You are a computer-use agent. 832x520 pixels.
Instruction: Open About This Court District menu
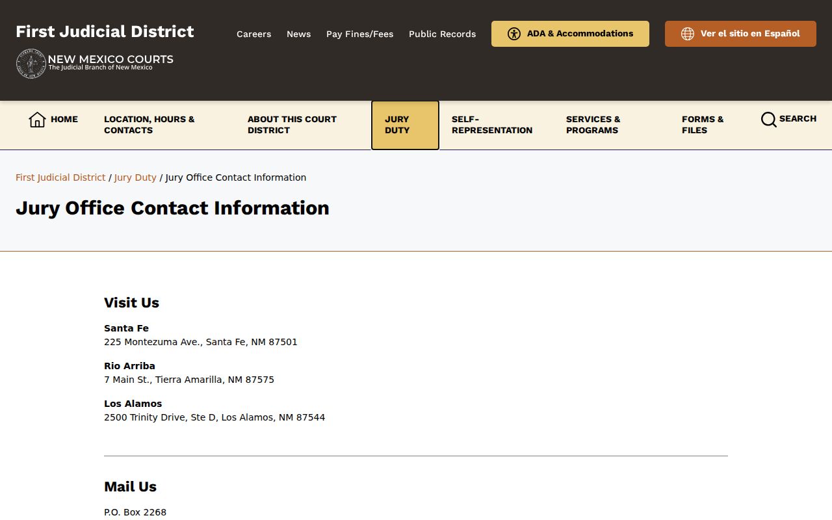point(292,125)
